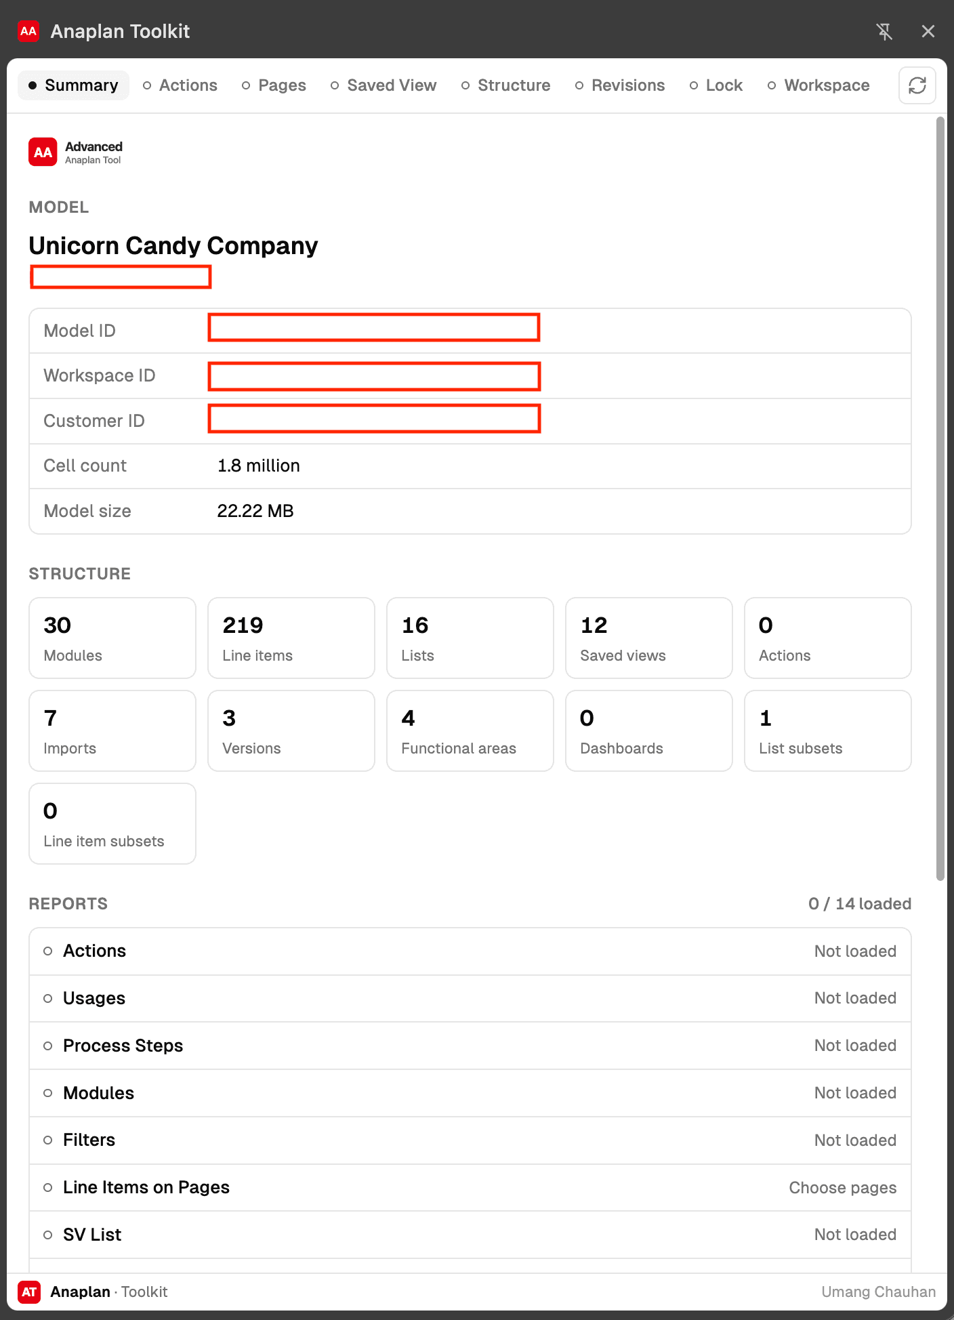Select the Saved View tab
Image resolution: width=954 pixels, height=1320 pixels.
coord(383,85)
